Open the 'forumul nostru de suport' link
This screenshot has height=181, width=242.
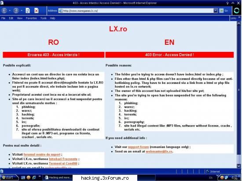(42, 154)
